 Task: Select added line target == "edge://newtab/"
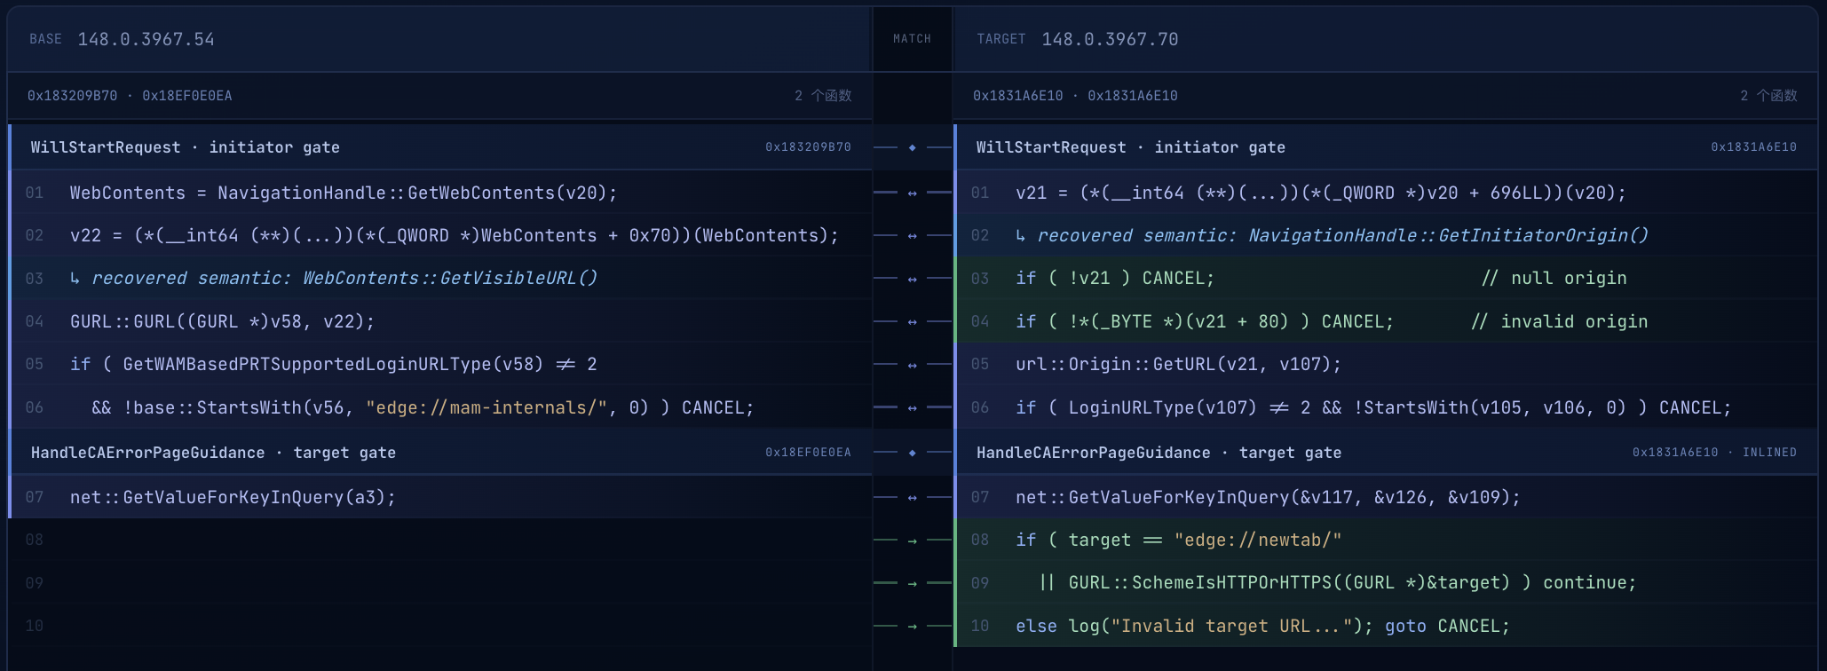(1387, 540)
